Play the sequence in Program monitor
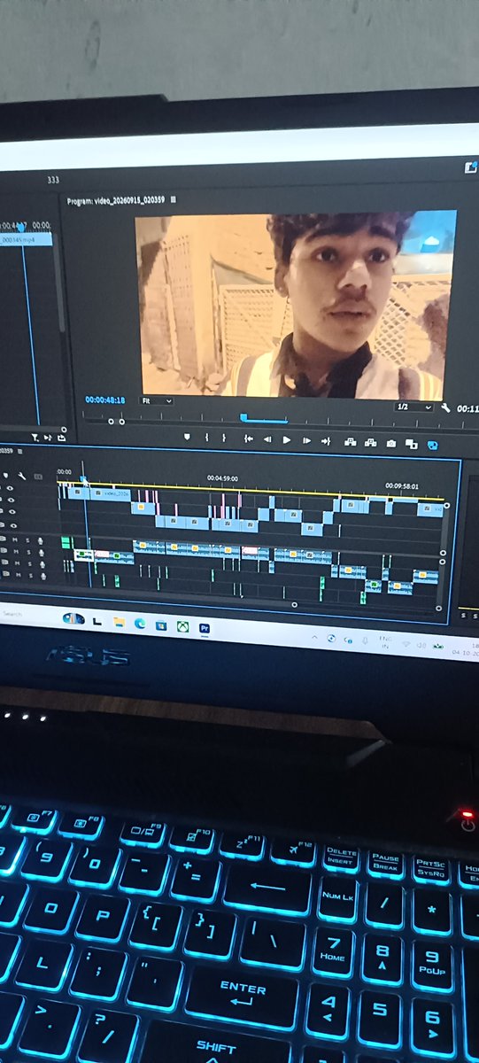The height and width of the screenshot is (1063, 479). tap(286, 439)
